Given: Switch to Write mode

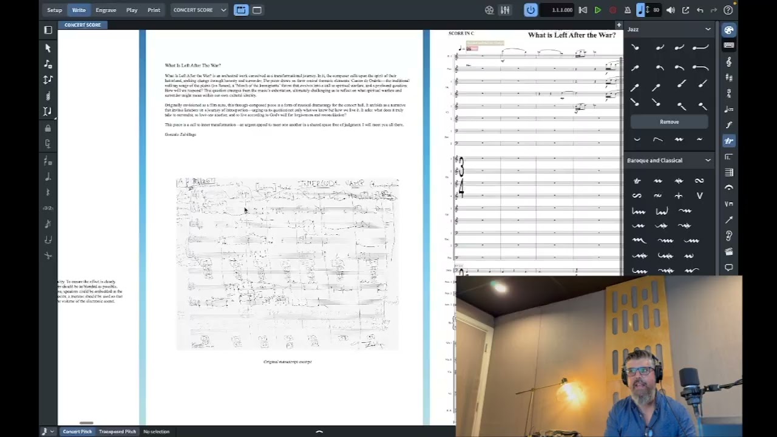Looking at the screenshot, I should point(79,10).
